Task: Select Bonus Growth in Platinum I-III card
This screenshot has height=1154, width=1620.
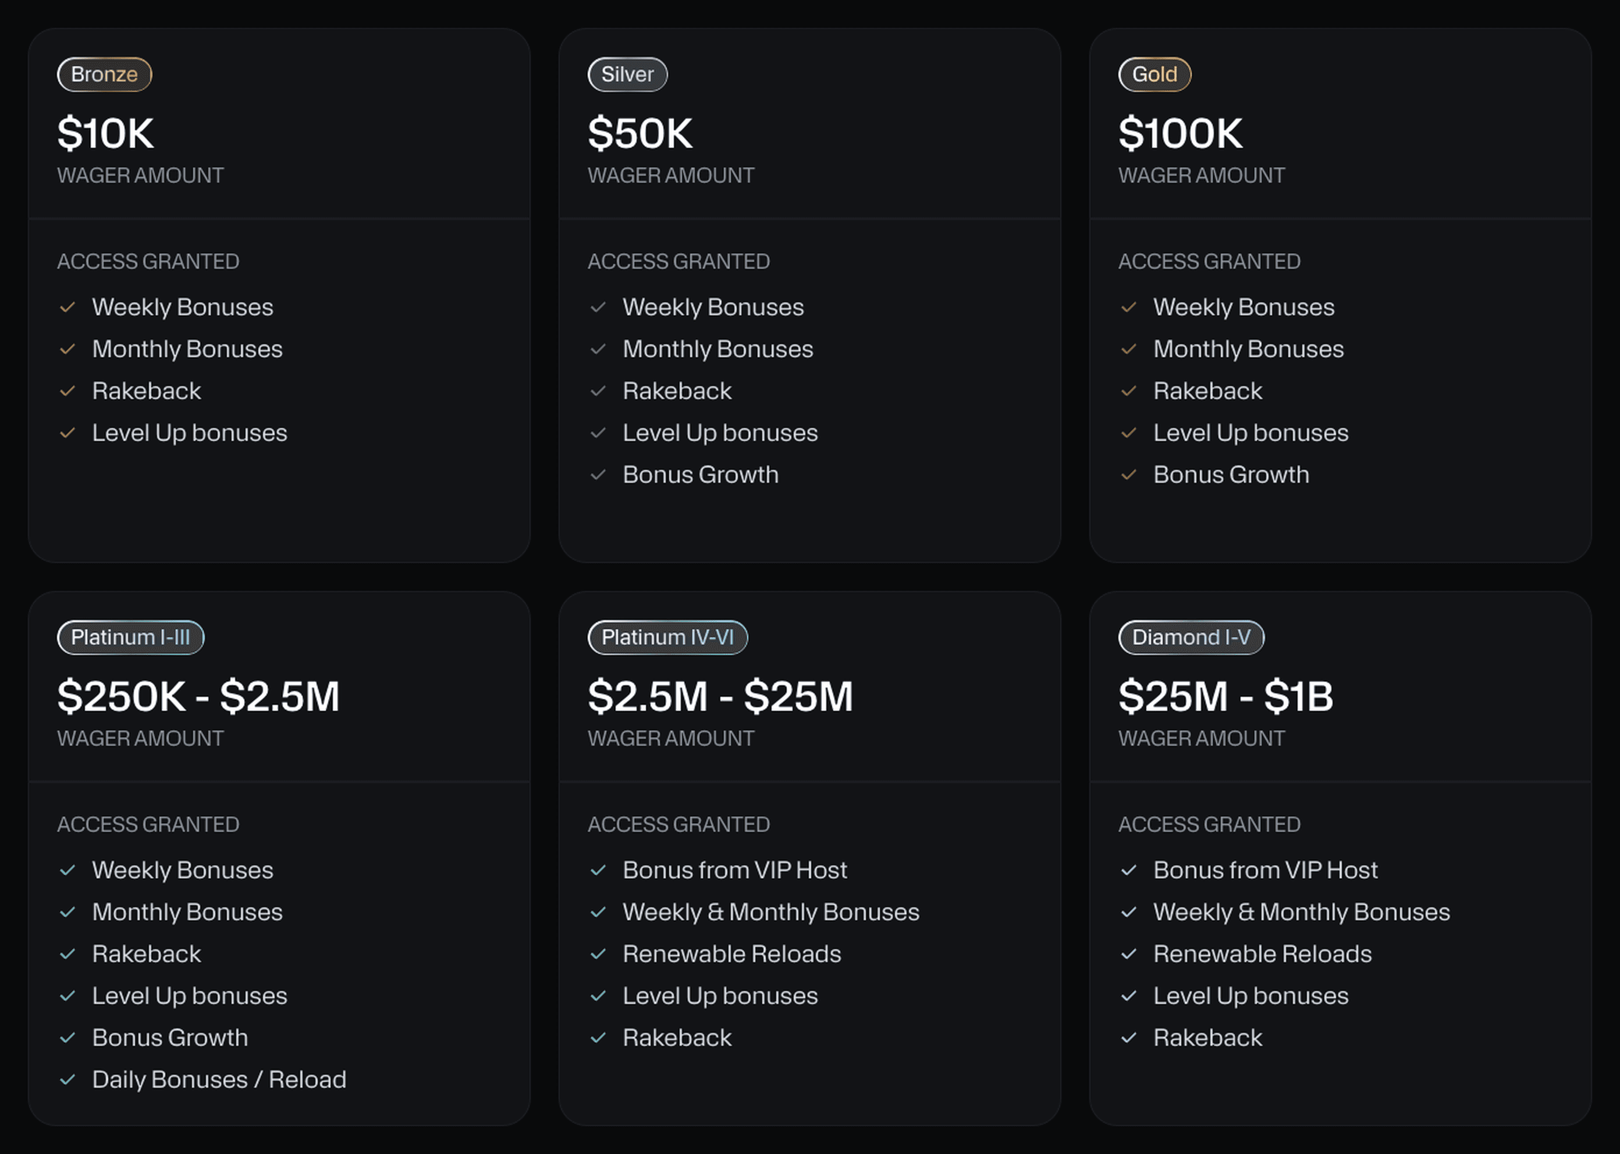Action: [x=170, y=1038]
